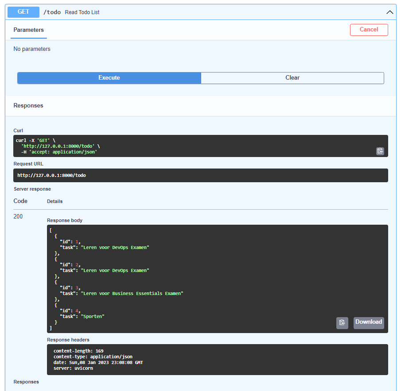Click the Execute button
This screenshot has height=391, width=405.
(109, 78)
